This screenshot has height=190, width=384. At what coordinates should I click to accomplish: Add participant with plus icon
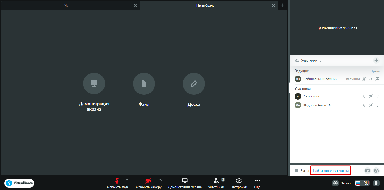376,60
